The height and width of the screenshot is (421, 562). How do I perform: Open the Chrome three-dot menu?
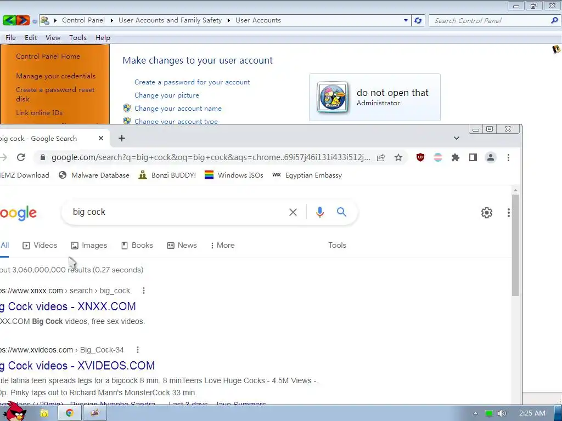click(508, 157)
